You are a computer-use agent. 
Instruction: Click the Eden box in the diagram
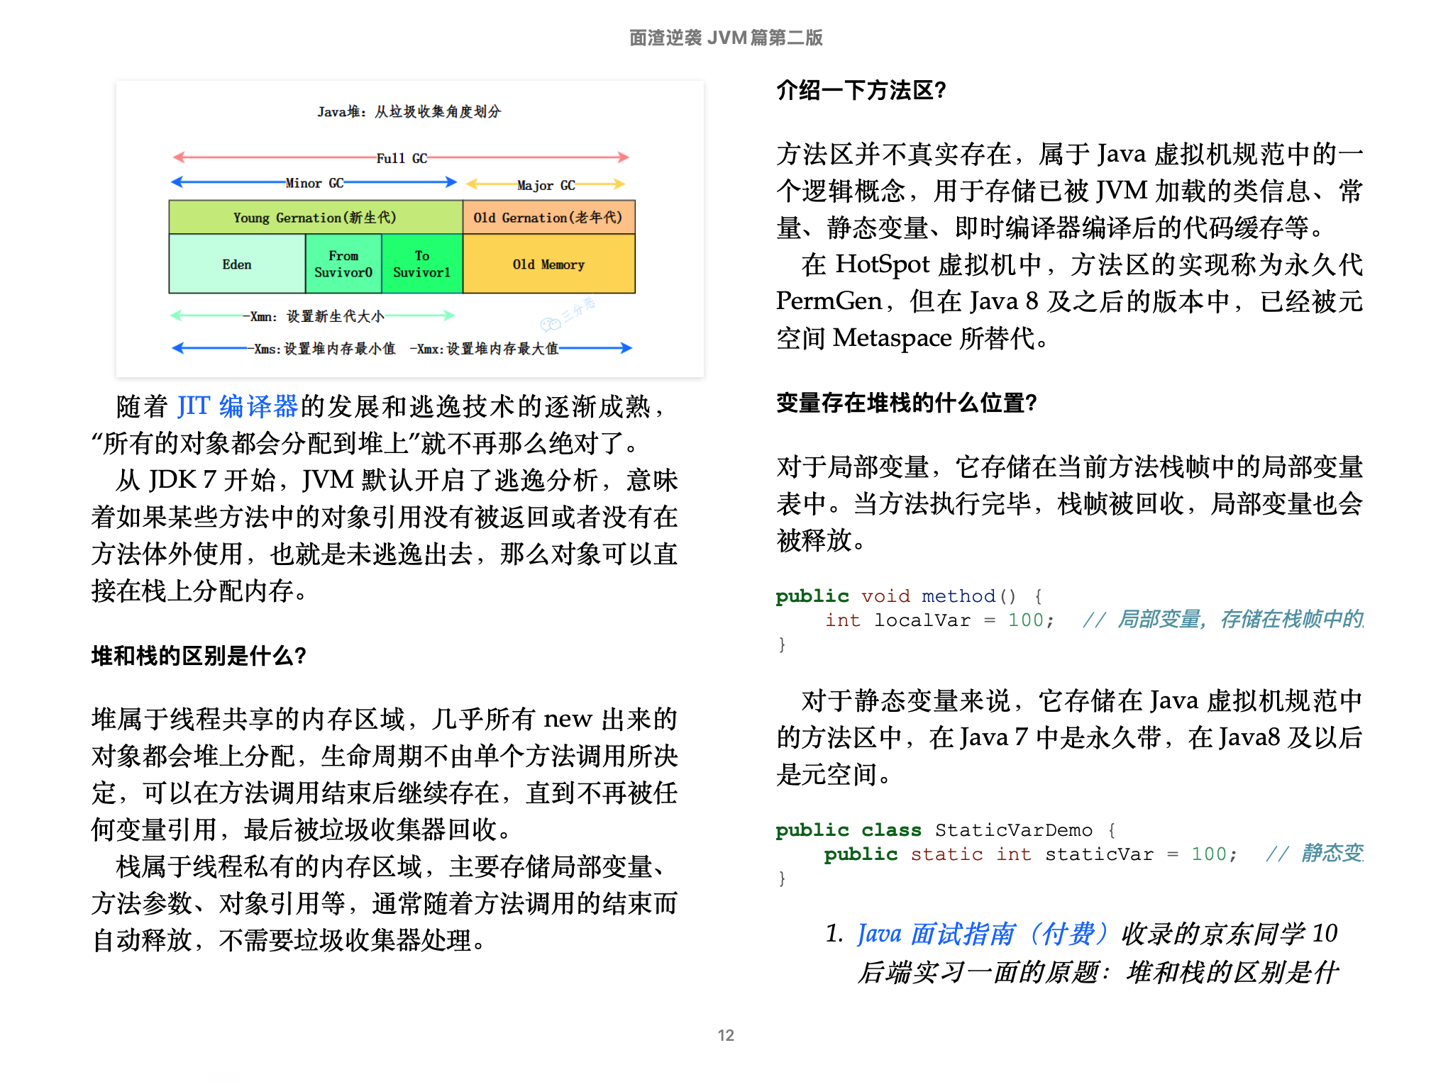tap(237, 264)
